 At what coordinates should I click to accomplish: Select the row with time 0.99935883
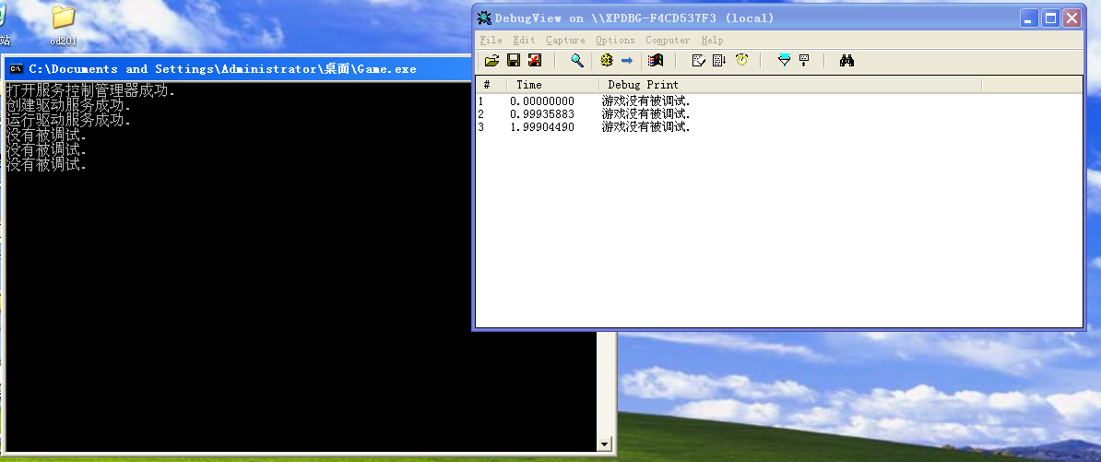(x=779, y=113)
